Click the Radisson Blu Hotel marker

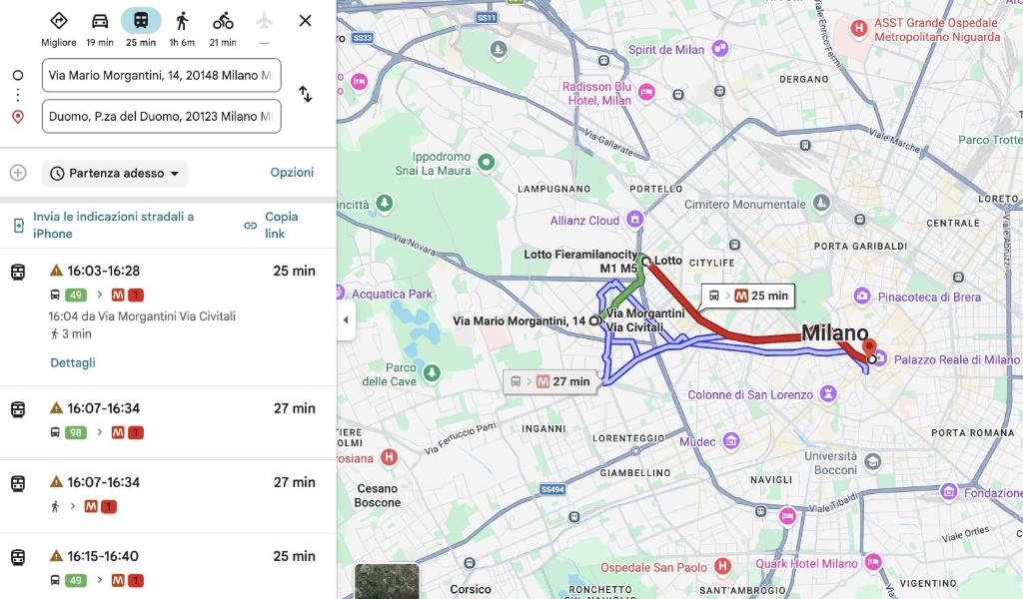(646, 92)
